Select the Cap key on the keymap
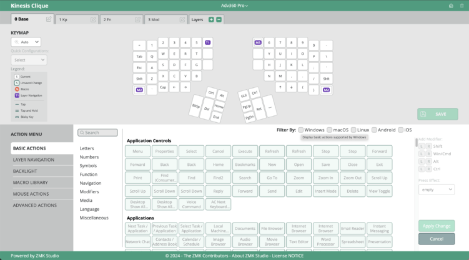The image size is (469, 260). click(163, 87)
